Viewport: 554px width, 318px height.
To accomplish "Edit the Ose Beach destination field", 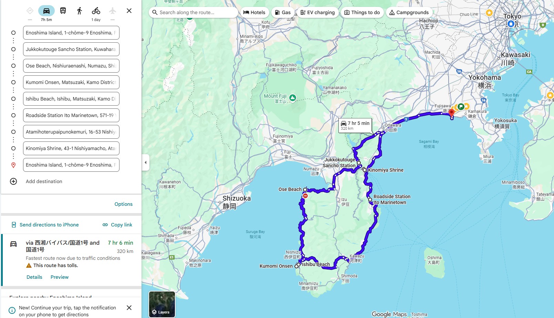I will 71,66.
